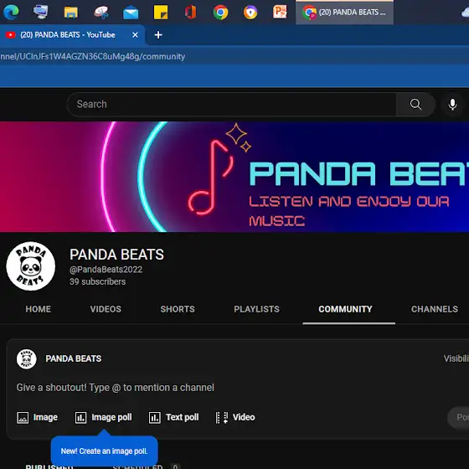Open the SCHEDULED posts tab

(146, 466)
